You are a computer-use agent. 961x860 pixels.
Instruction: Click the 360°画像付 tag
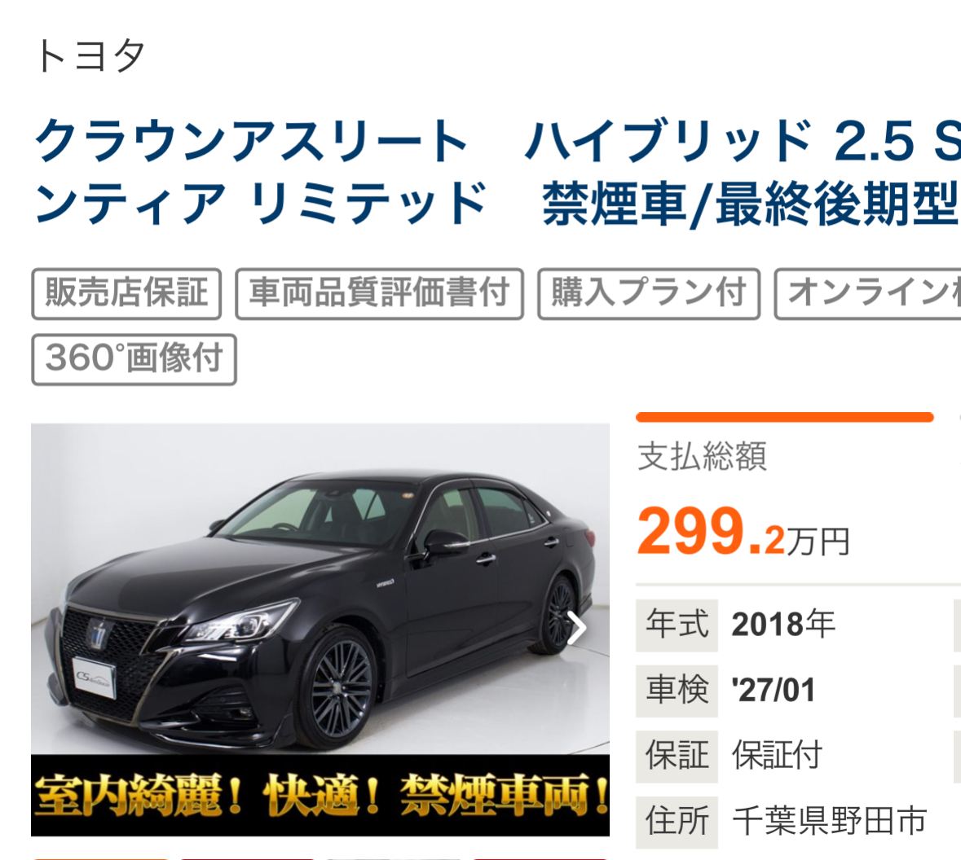click(x=134, y=359)
